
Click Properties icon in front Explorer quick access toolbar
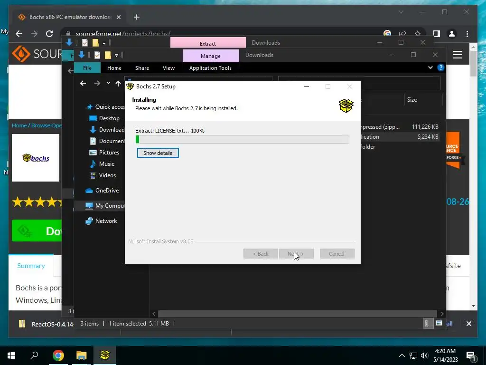(x=97, y=55)
